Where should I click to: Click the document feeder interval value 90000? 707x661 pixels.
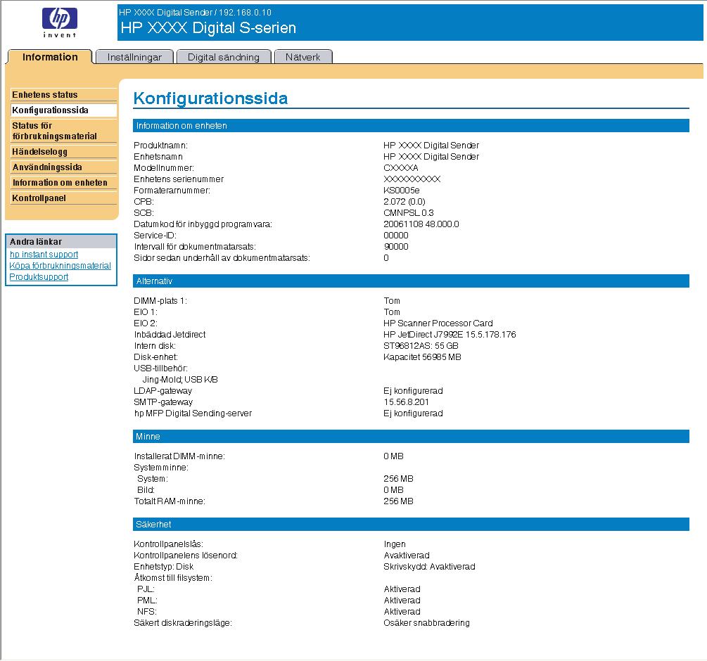point(396,246)
